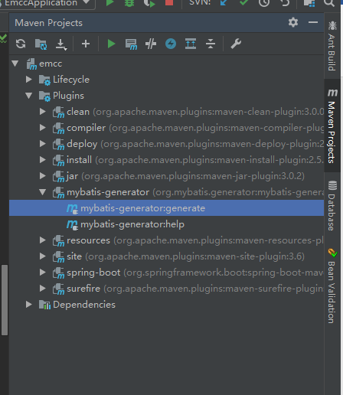Select the site plugin row
The image size is (343, 395).
166,256
